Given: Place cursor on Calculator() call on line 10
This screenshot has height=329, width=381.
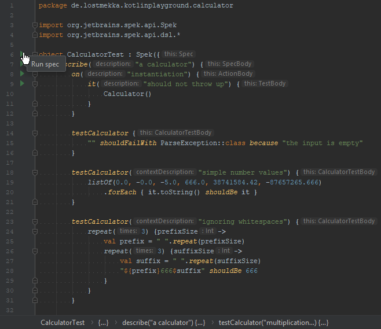Looking at the screenshot, I should click(127, 94).
